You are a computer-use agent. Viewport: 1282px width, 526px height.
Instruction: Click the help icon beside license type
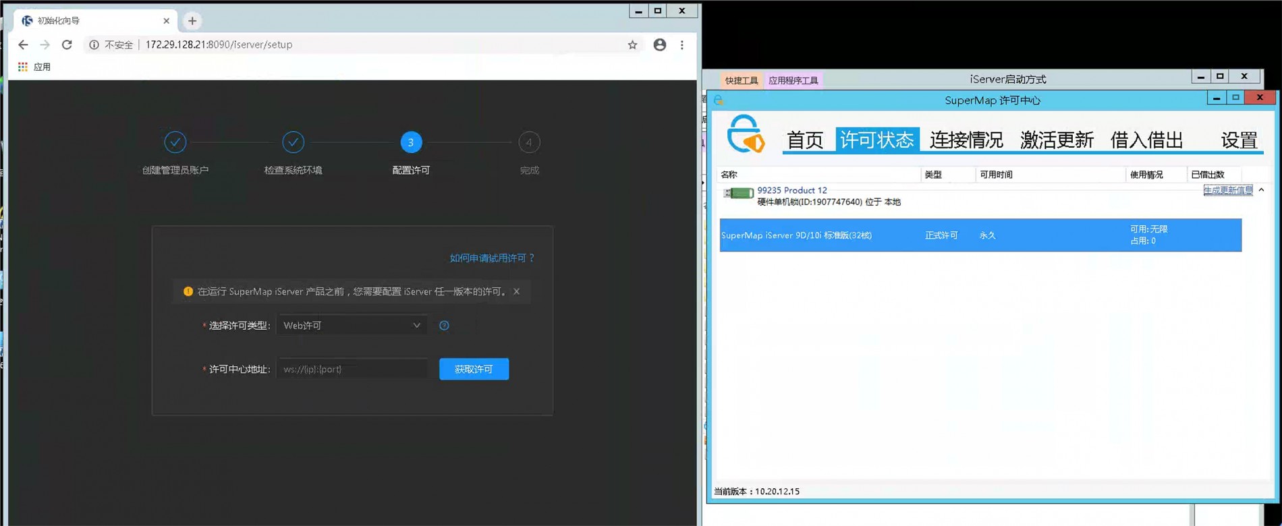(444, 325)
